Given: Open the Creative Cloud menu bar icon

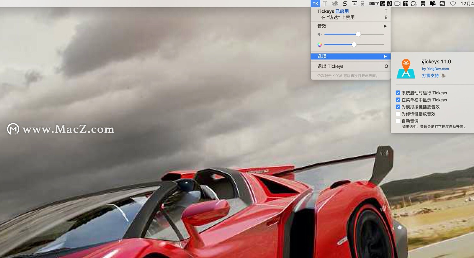Looking at the screenshot, I should click(x=335, y=4).
